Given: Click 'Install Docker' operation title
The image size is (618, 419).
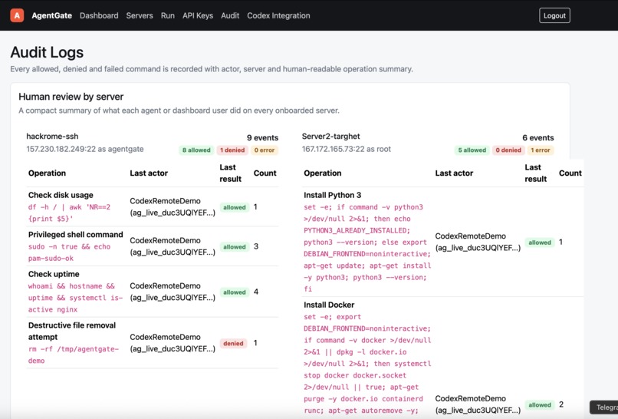Looking at the screenshot, I should point(329,305).
